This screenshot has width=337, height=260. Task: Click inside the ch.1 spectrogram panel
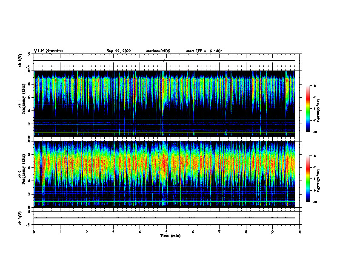(x=164, y=104)
